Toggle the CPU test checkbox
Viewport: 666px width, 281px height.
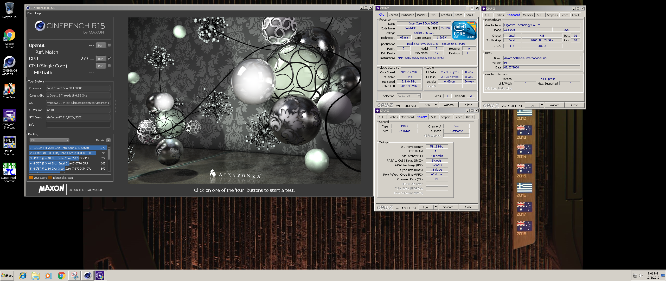(109, 59)
